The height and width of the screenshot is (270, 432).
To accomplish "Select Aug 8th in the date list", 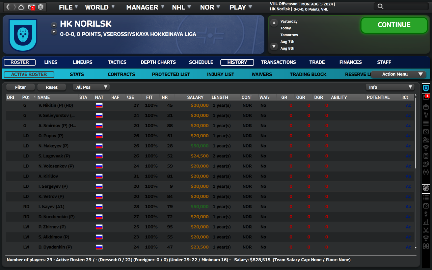I will [x=287, y=48].
